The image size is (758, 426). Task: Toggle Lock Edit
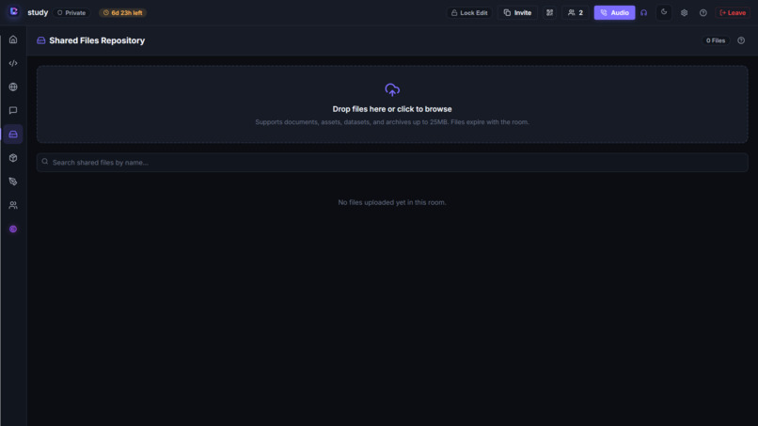pos(469,12)
